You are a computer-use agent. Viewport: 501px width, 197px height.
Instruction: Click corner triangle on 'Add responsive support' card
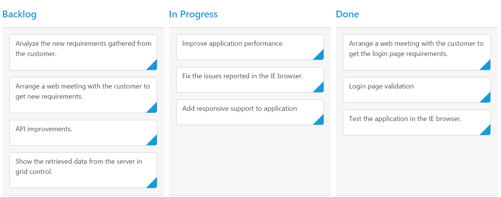(320, 121)
